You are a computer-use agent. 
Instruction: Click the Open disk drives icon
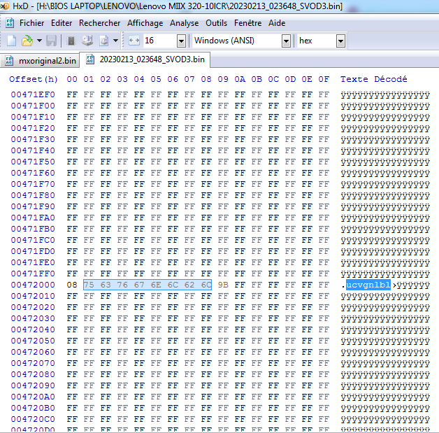(87, 41)
